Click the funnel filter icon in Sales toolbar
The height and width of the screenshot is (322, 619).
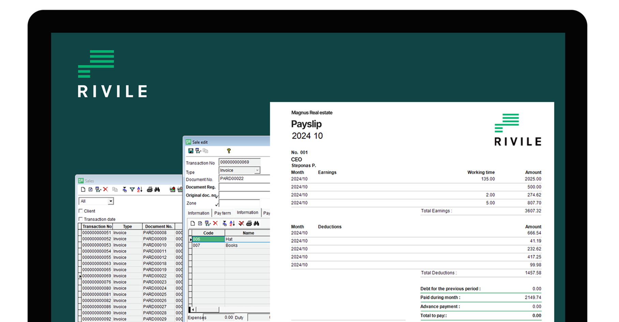point(132,189)
